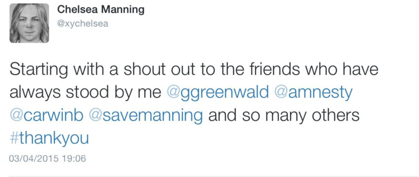Click the text "and so many others"
The image size is (419, 177).
tap(284, 116)
